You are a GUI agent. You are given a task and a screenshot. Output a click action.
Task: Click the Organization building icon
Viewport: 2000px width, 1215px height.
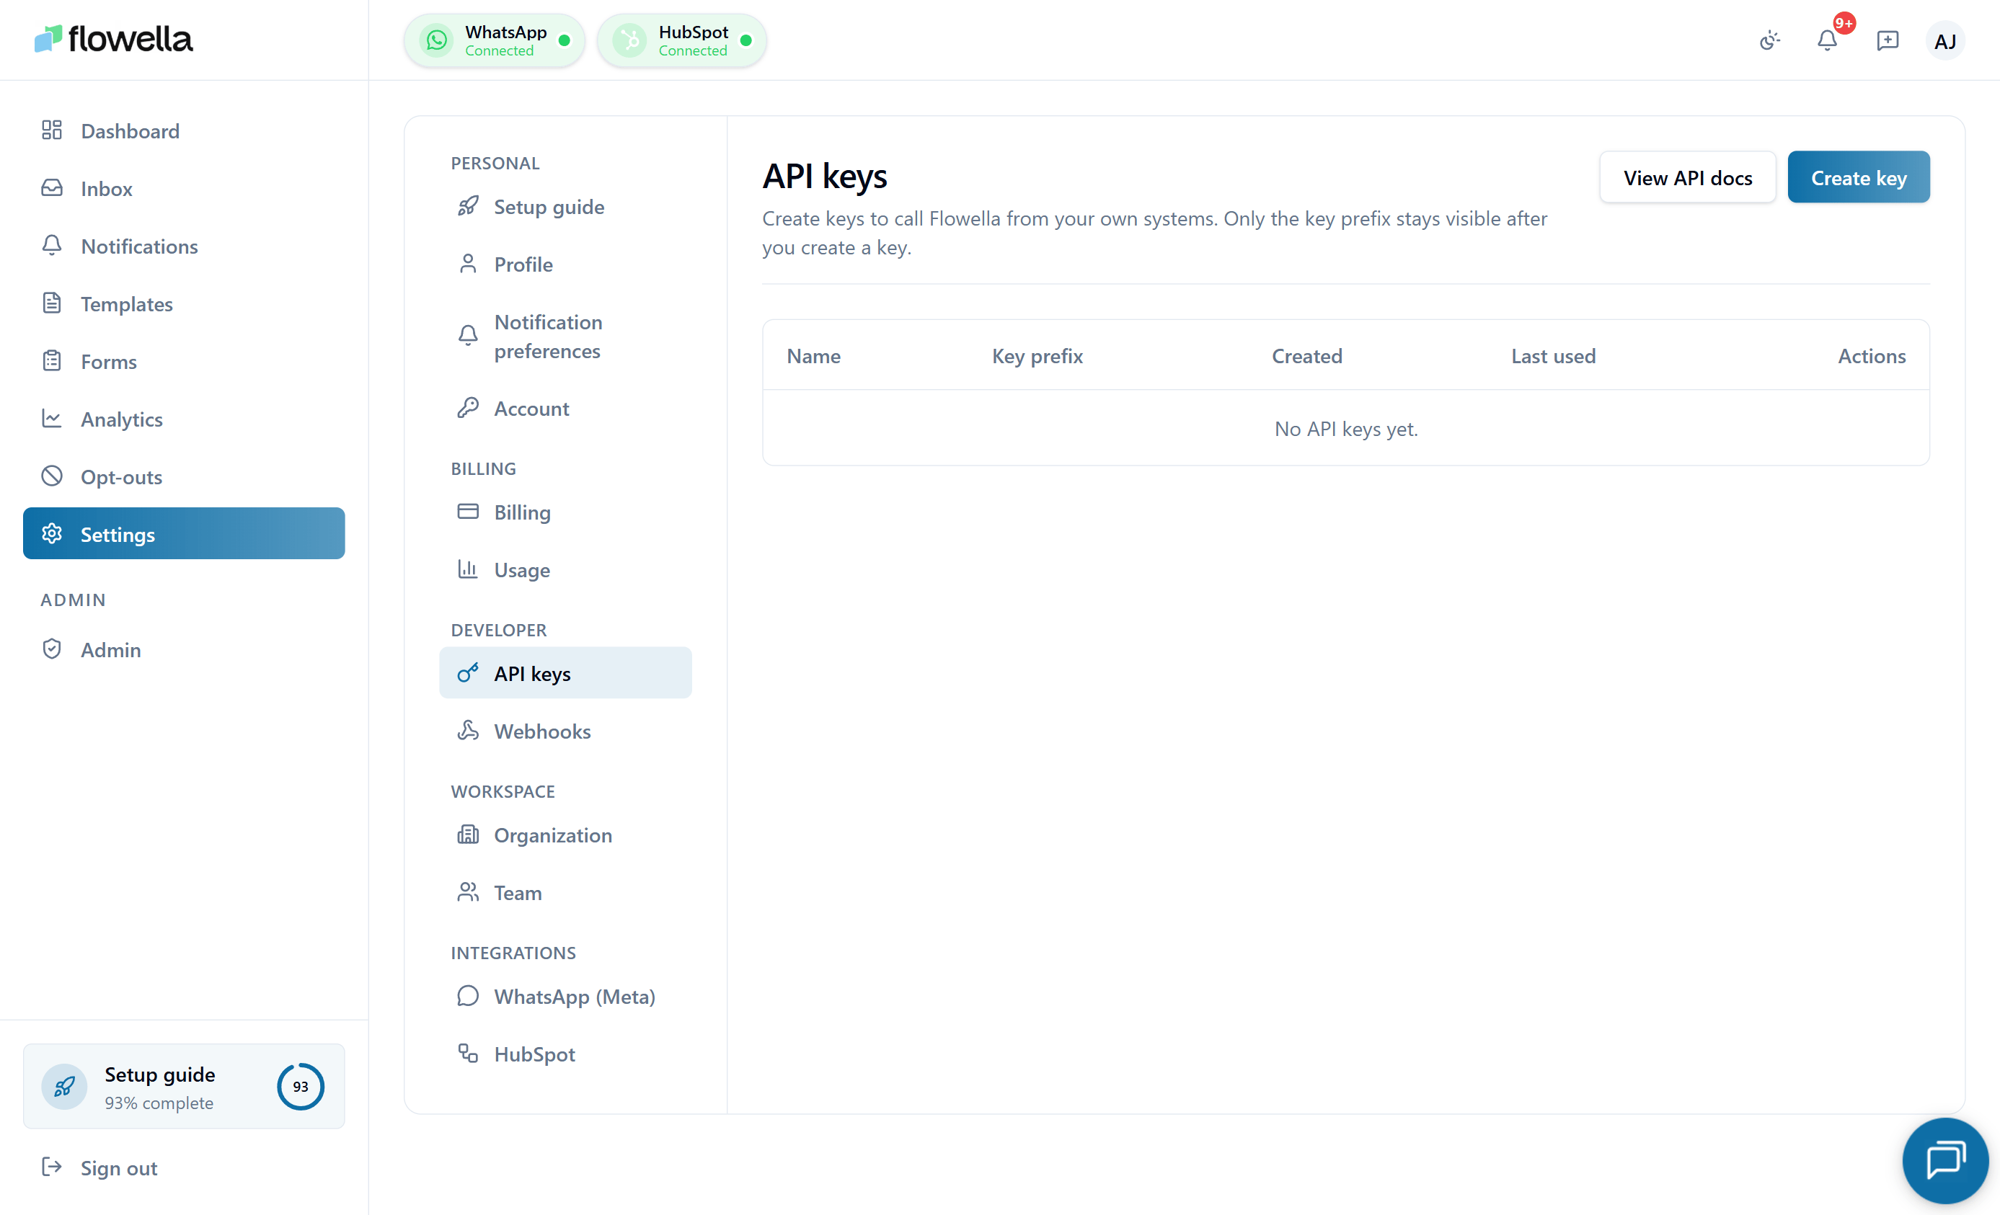(x=469, y=834)
